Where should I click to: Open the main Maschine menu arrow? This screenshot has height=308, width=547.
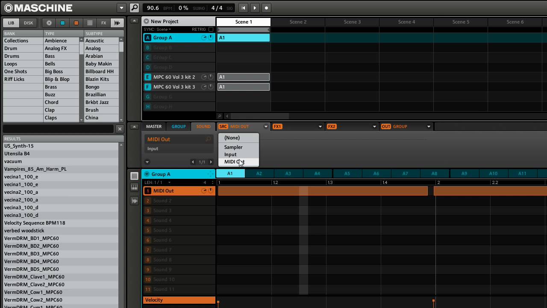coord(121,8)
